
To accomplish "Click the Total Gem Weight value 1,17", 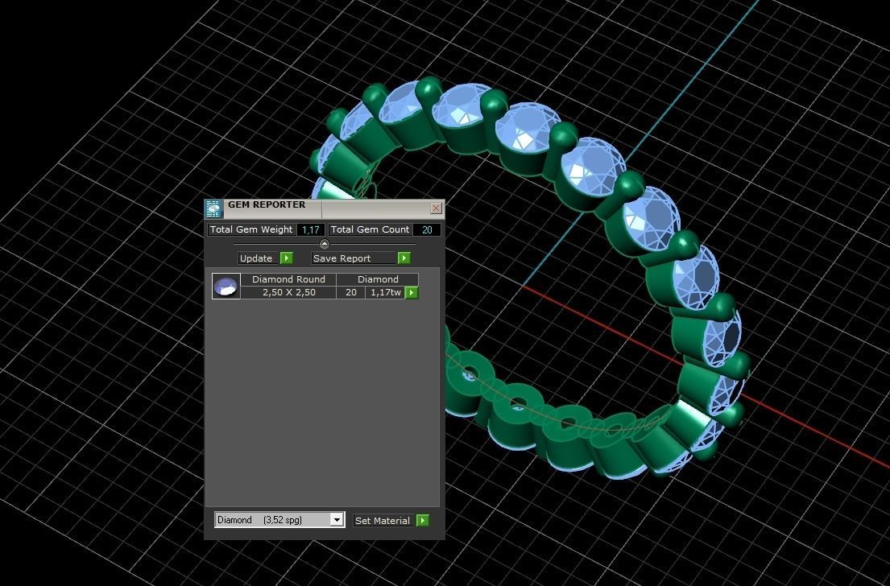I will tap(310, 229).
